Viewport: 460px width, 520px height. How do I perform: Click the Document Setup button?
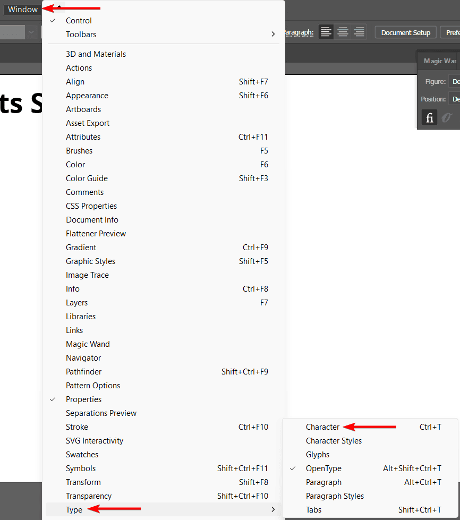tap(405, 33)
